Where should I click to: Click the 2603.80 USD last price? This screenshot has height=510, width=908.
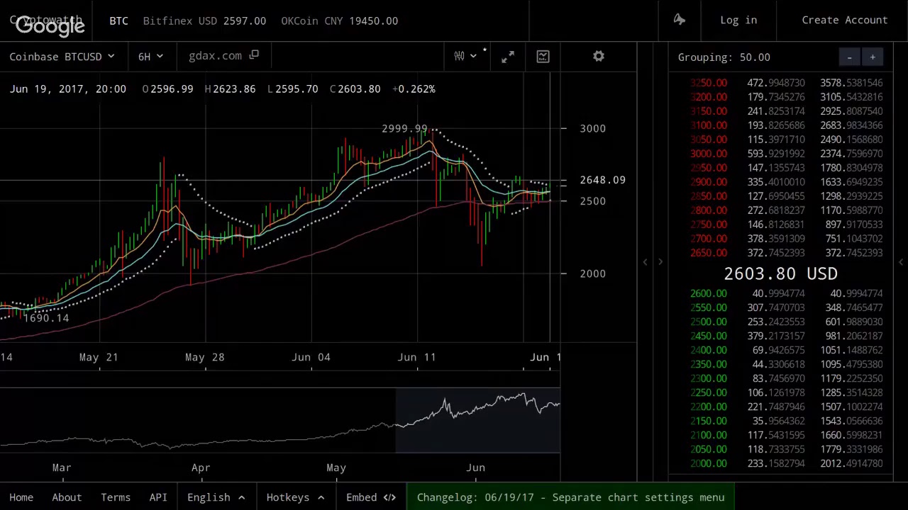click(x=780, y=273)
